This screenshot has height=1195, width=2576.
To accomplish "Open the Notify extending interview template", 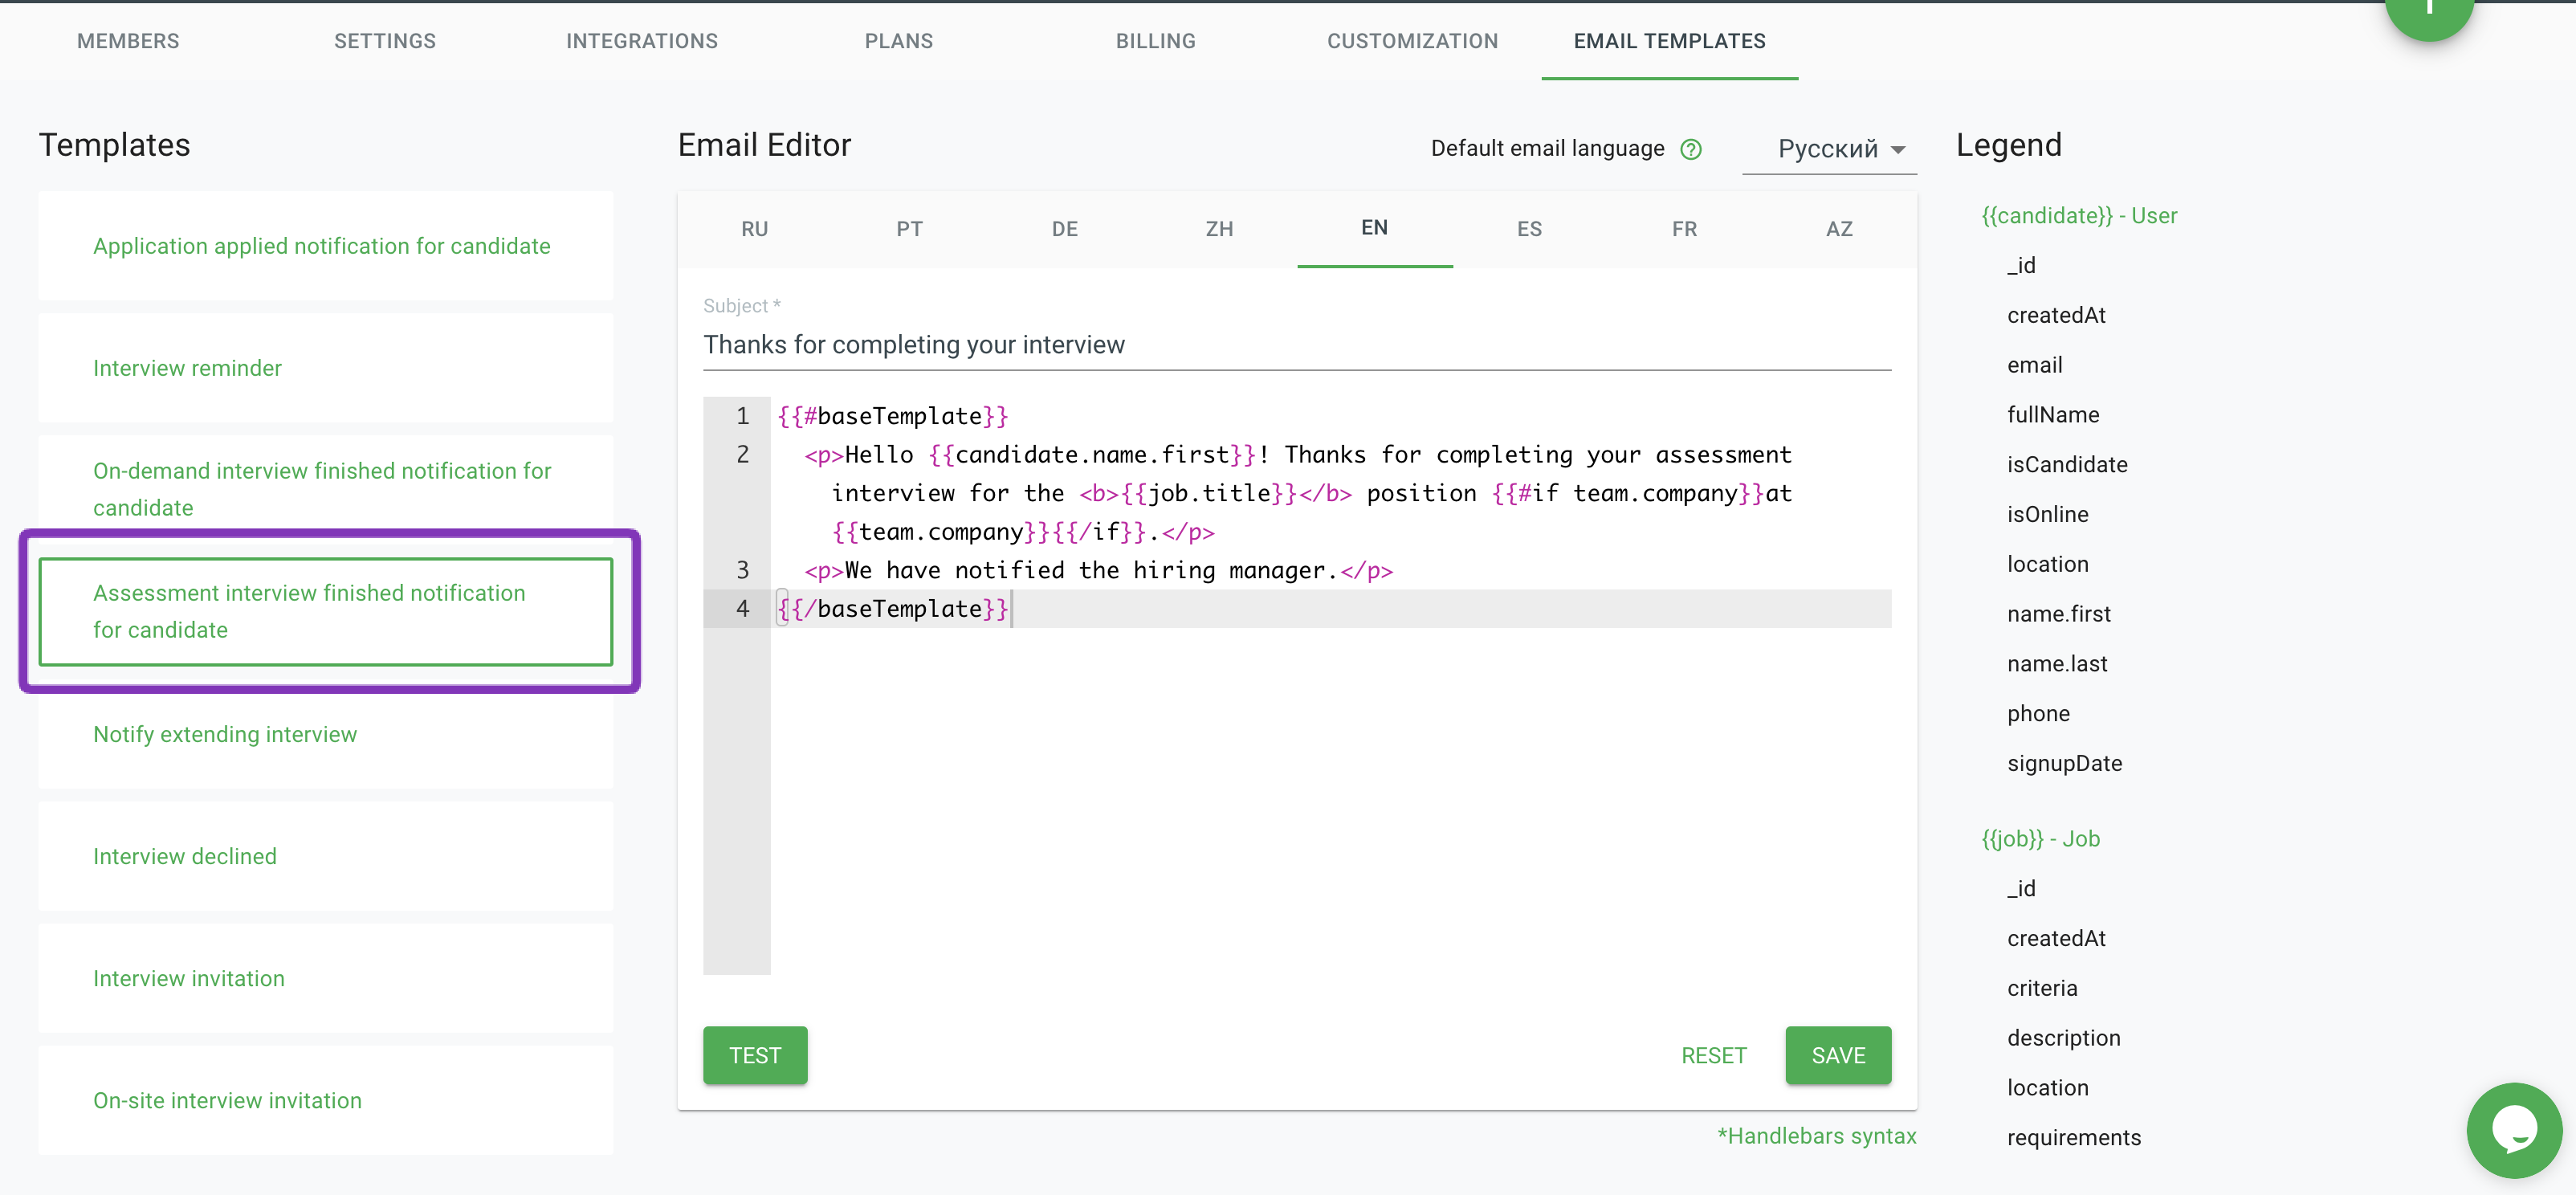I will (225, 734).
